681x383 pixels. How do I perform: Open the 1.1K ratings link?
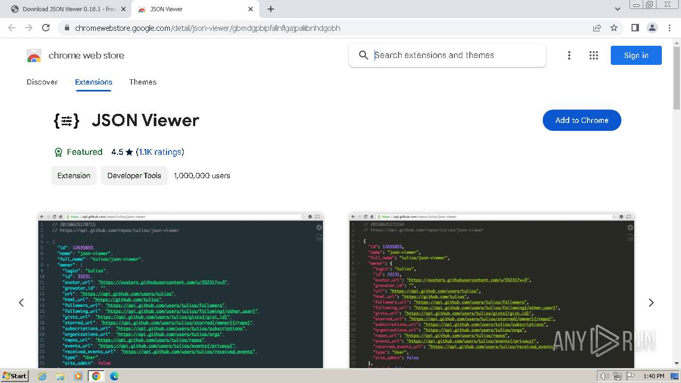pos(160,152)
